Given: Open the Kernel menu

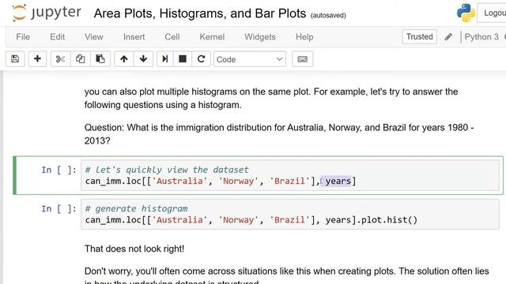Looking at the screenshot, I should [x=212, y=37].
